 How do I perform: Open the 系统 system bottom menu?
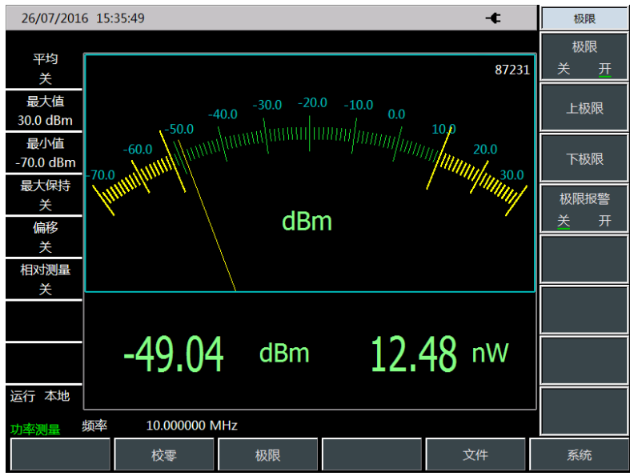coord(579,455)
